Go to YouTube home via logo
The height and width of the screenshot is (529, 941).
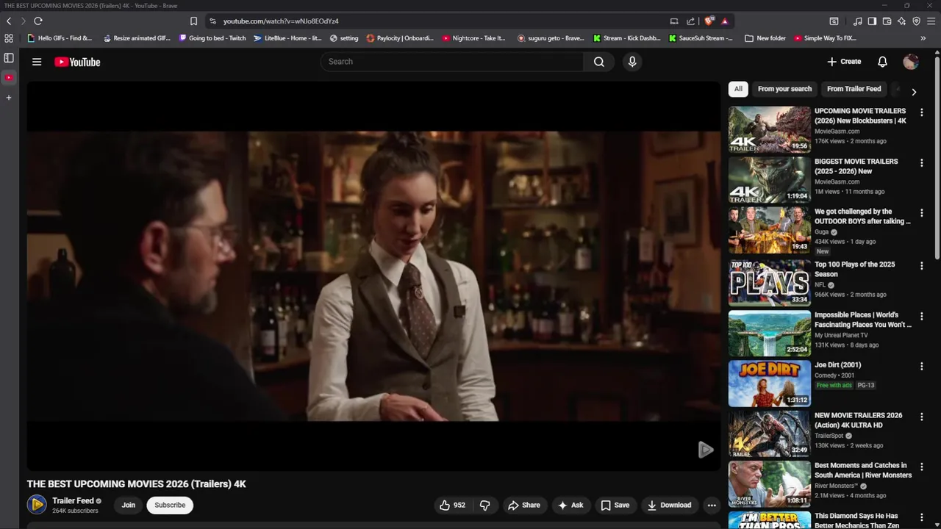[x=77, y=62]
